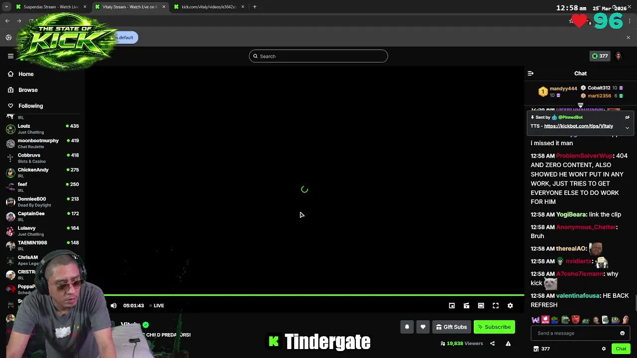This screenshot has height=358, width=637.
Task: Open the kickbot.com tips link
Action: (x=578, y=126)
